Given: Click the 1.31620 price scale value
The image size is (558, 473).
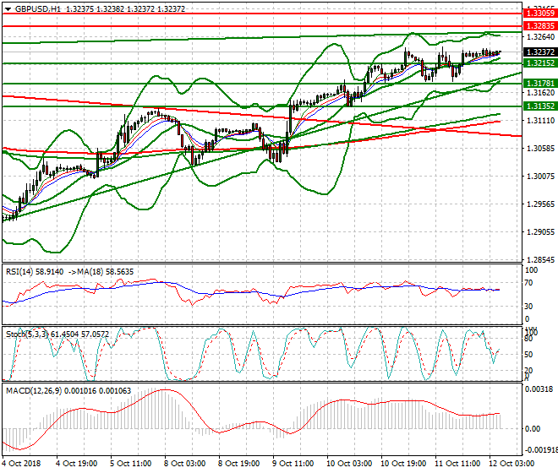Looking at the screenshot, I should coord(540,92).
